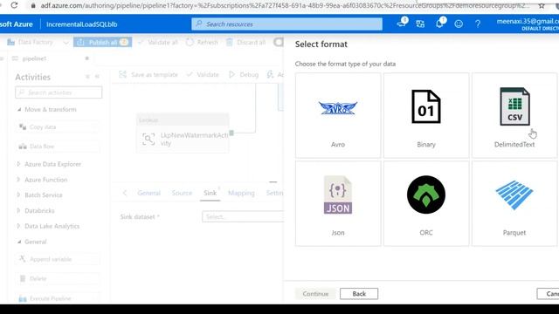The image size is (559, 314).
Task: Pick the DelimitedText CSV format tile
Action: (x=514, y=115)
